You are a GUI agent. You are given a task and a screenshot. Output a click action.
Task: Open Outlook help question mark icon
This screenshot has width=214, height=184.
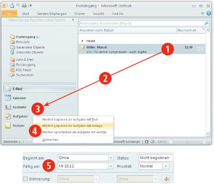click(x=209, y=14)
